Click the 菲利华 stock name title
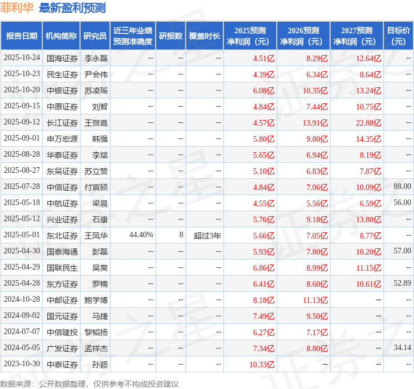Viewport: 414px width, 389px height. [17, 8]
